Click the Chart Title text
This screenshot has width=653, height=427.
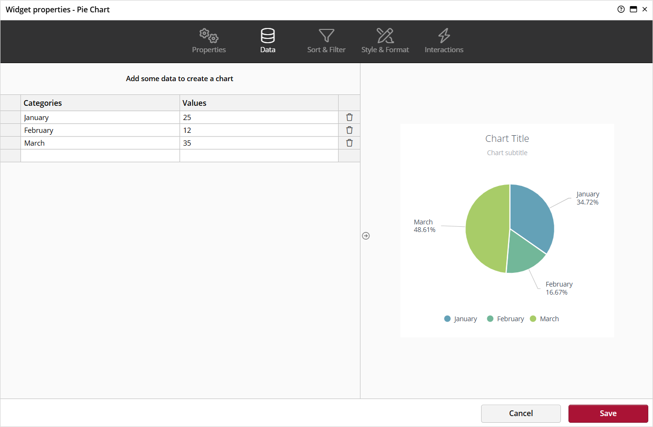point(507,139)
